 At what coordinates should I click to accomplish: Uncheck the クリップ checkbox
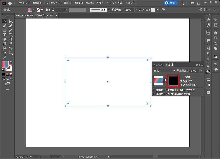(181, 81)
